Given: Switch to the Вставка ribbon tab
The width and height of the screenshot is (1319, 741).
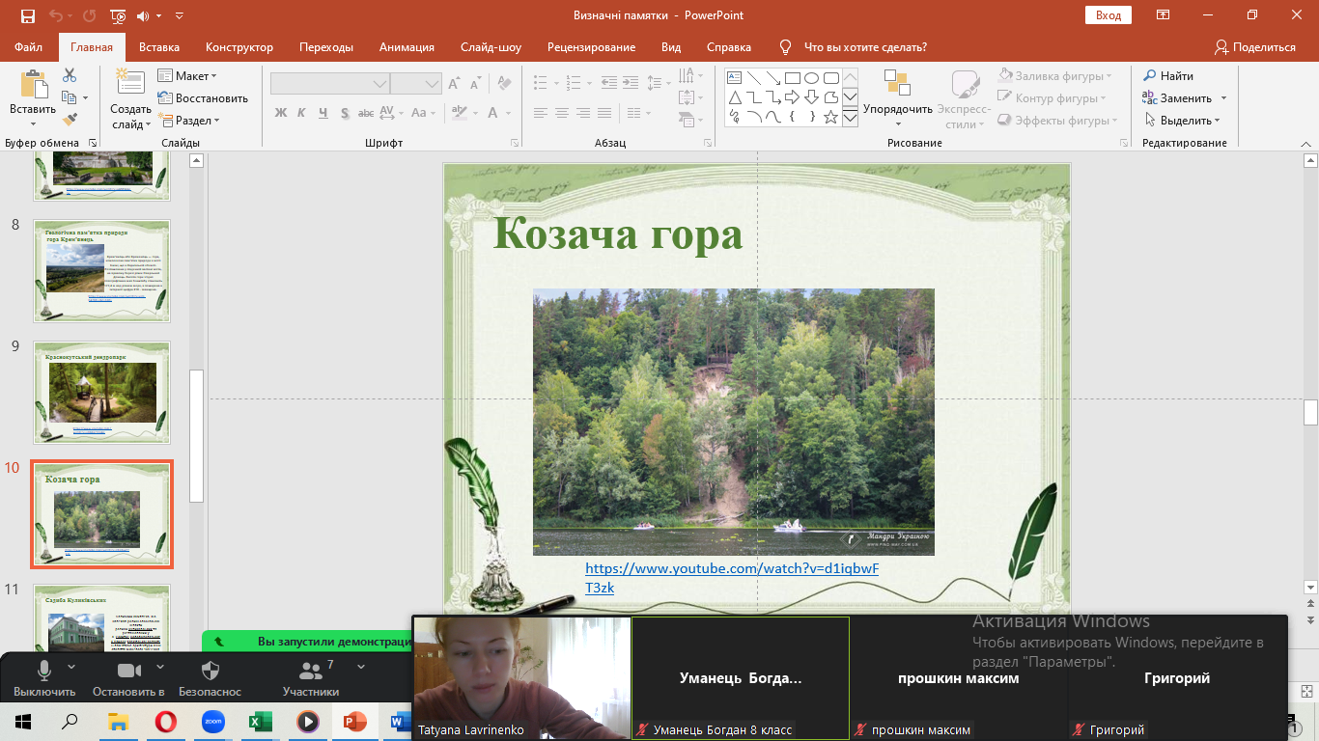Looking at the screenshot, I should tap(159, 47).
